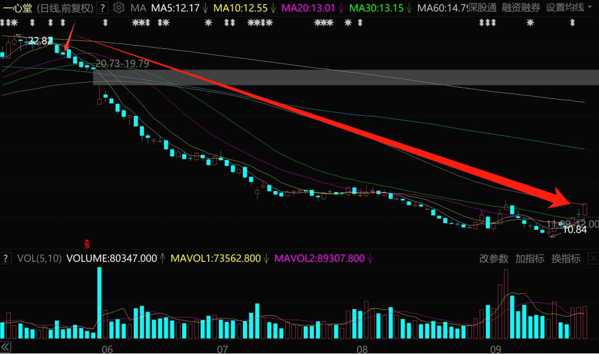The width and height of the screenshot is (599, 354).
Task: Click the MA60 value label
Action: coord(443,8)
